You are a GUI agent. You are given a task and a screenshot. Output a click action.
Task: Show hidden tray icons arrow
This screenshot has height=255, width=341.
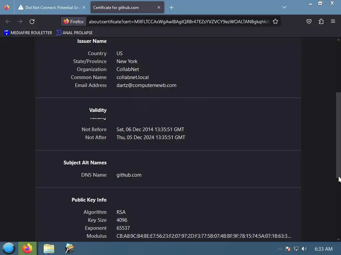(x=280, y=249)
